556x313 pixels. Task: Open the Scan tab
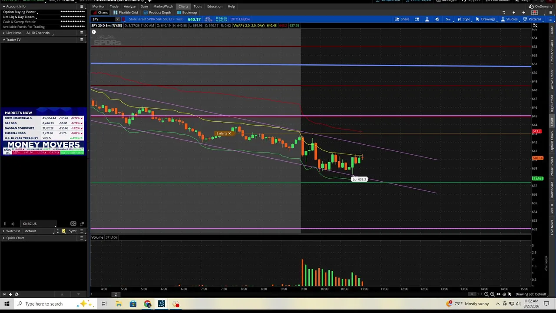(144, 7)
